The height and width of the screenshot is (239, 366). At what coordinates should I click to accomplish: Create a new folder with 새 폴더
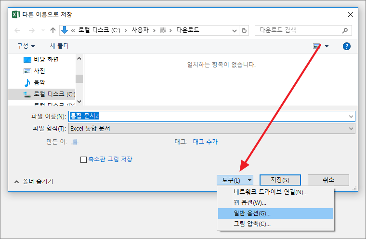click(x=59, y=46)
